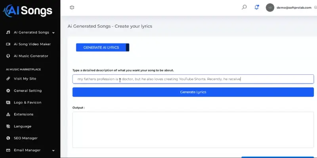
Task: Click the envelope icon for Email Manager
Action: [8, 150]
